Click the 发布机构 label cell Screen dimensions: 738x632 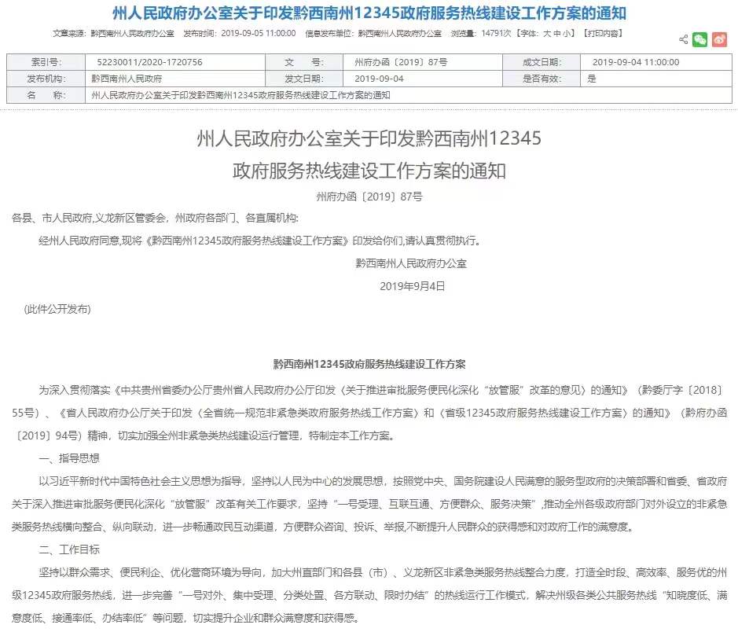click(x=46, y=79)
